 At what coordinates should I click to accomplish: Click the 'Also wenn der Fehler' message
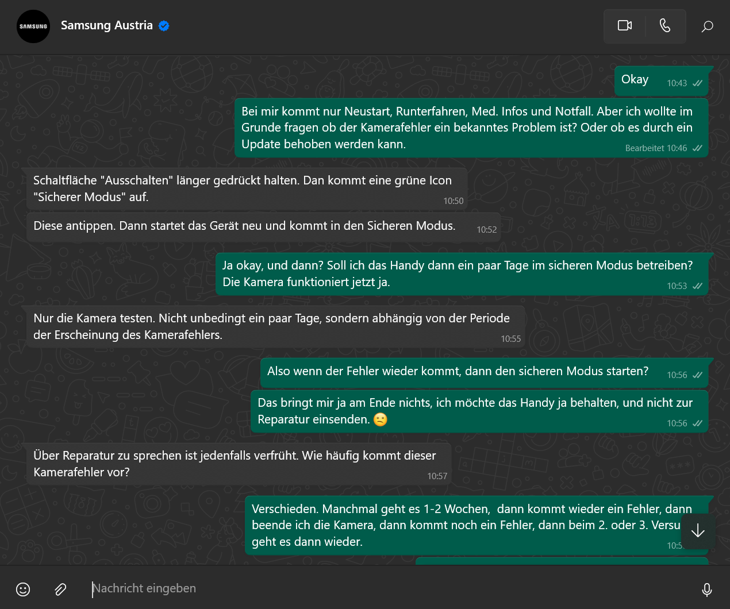coord(458,371)
